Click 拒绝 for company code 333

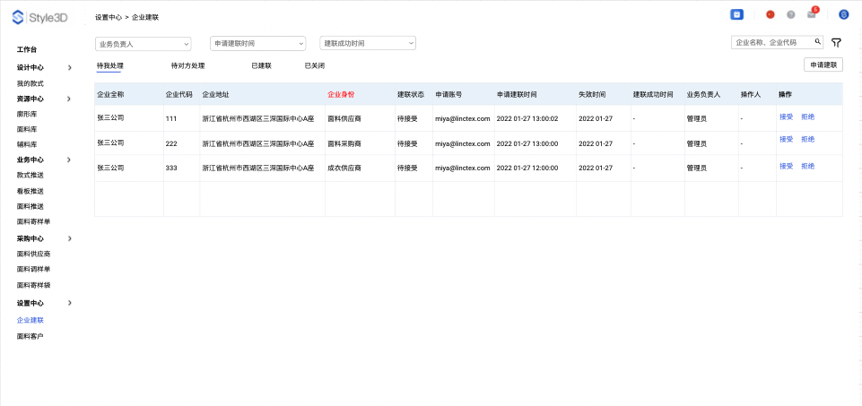pos(807,166)
